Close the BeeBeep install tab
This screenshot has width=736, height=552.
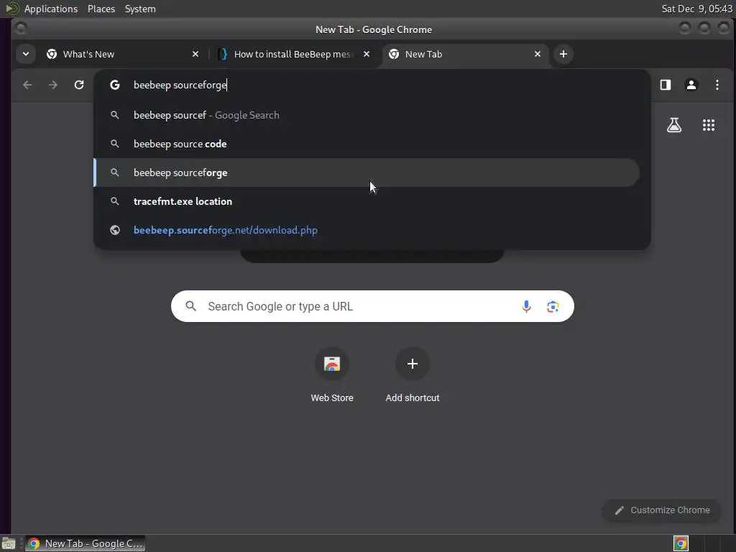(x=366, y=54)
